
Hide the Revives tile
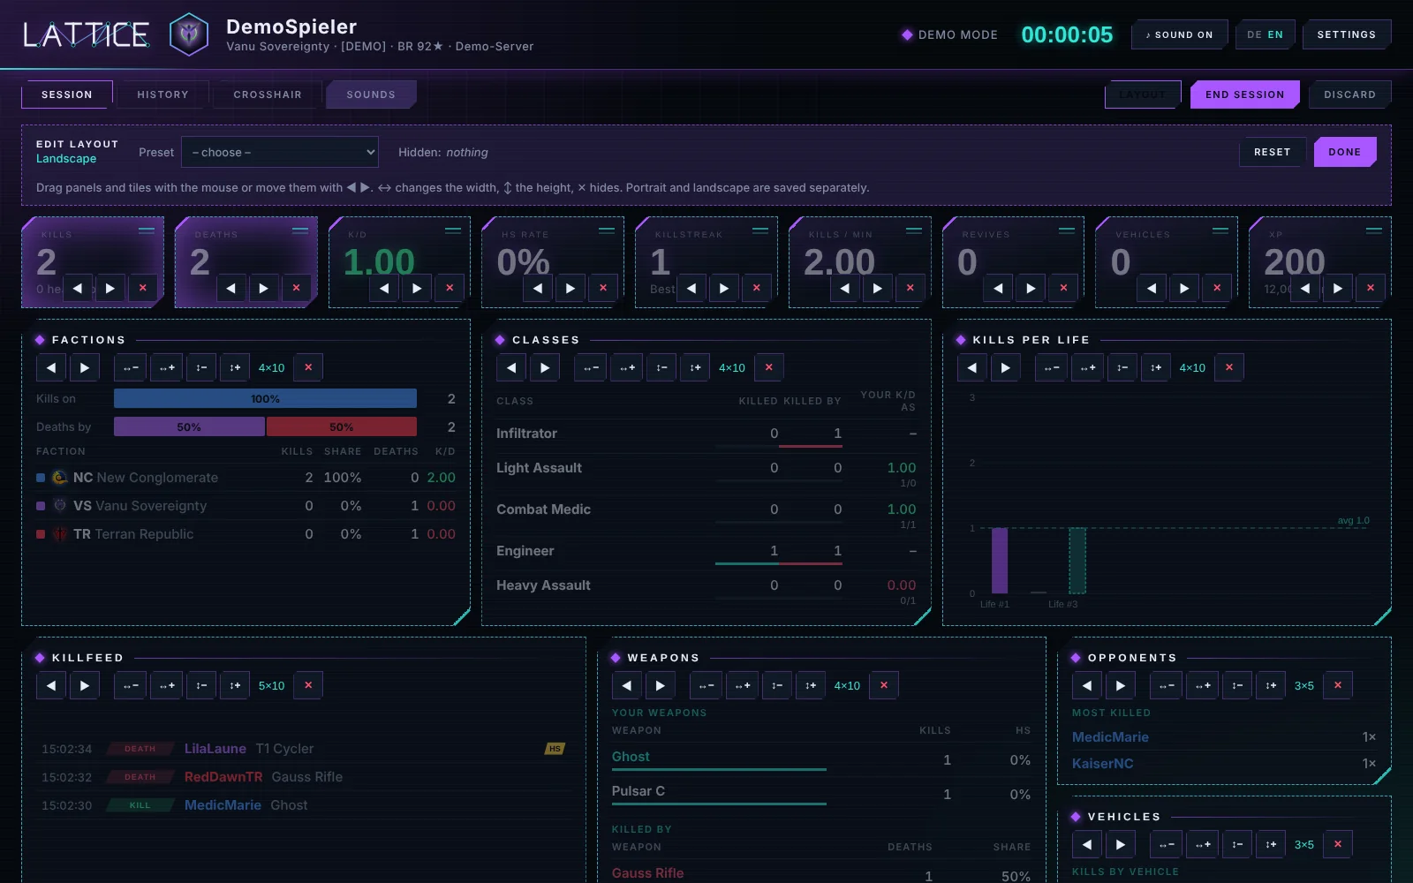(x=1063, y=288)
